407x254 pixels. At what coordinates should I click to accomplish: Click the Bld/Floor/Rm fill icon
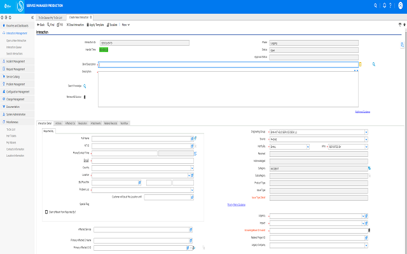pos(140,183)
